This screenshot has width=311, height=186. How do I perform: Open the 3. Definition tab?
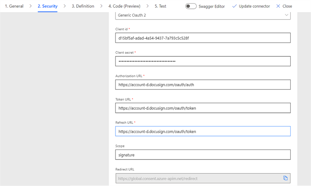pyautogui.click(x=83, y=6)
